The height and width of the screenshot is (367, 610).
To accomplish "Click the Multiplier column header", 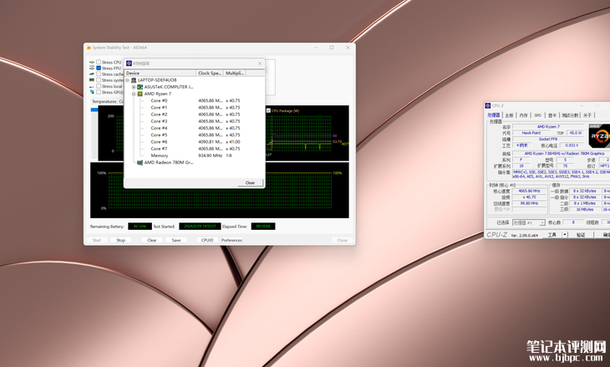I will [235, 74].
